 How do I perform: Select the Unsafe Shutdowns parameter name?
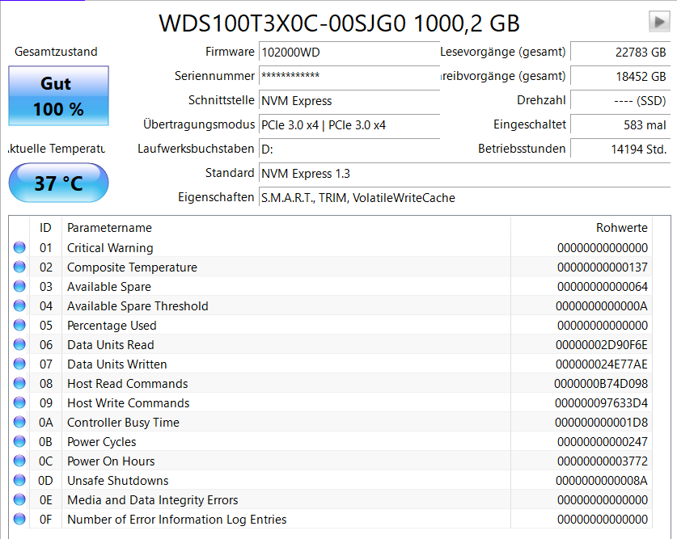118,481
